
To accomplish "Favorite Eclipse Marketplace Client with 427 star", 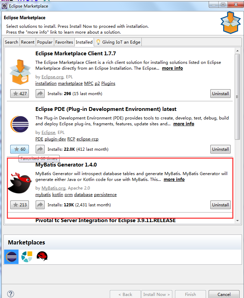I will tap(20, 93).
